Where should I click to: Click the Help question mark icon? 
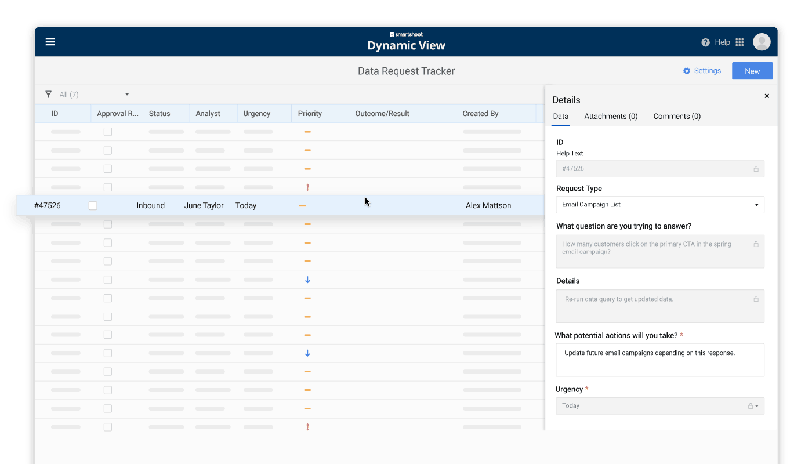[x=705, y=42]
